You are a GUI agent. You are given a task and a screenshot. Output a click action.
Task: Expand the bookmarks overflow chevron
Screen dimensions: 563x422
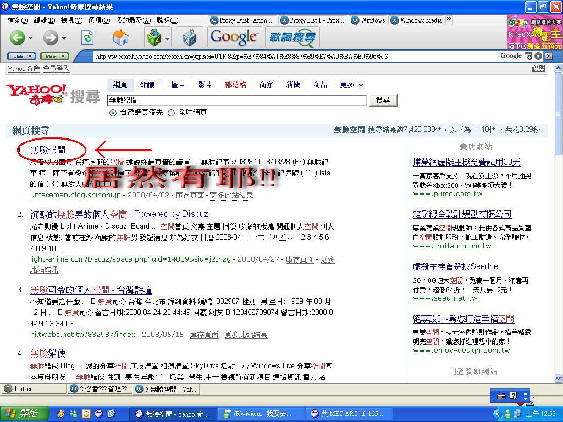(449, 19)
